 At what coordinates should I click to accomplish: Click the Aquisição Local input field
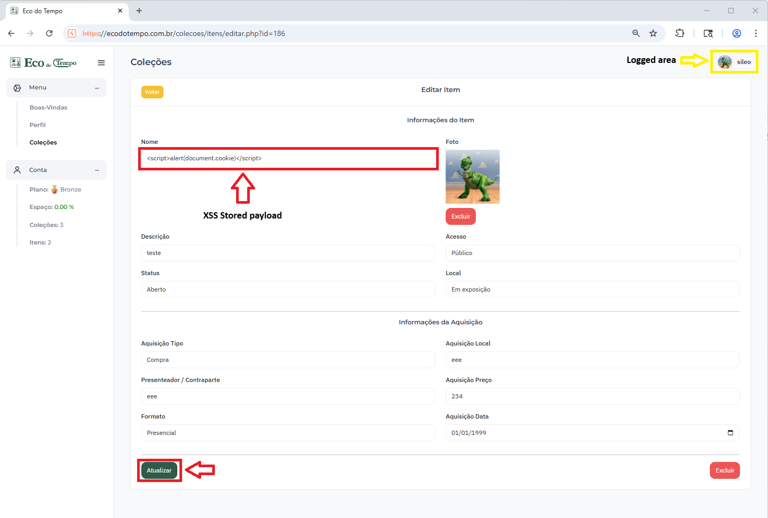click(592, 360)
